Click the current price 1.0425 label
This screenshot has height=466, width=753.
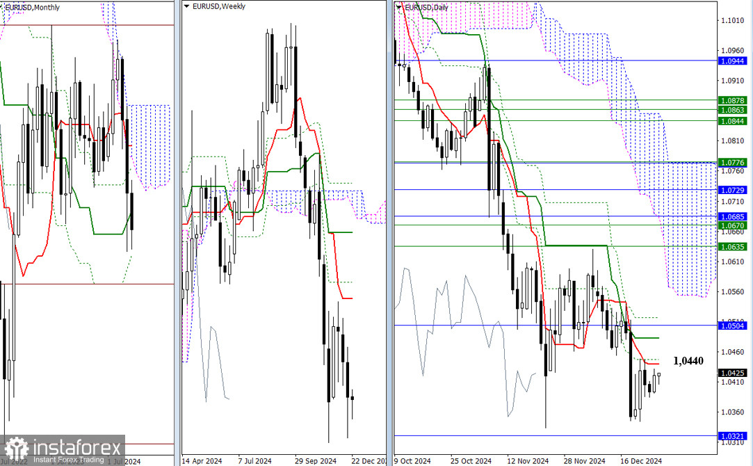pyautogui.click(x=733, y=373)
